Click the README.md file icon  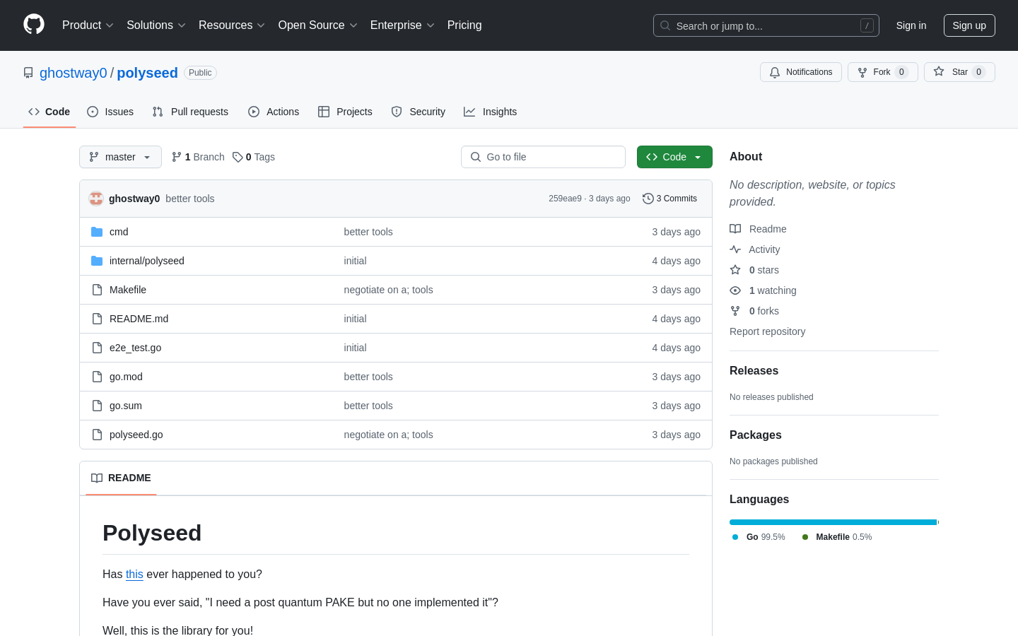pyautogui.click(x=97, y=319)
